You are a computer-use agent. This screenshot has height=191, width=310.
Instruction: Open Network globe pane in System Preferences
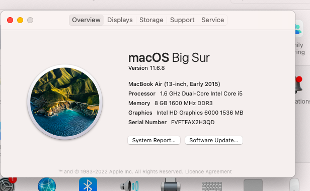point(47,184)
